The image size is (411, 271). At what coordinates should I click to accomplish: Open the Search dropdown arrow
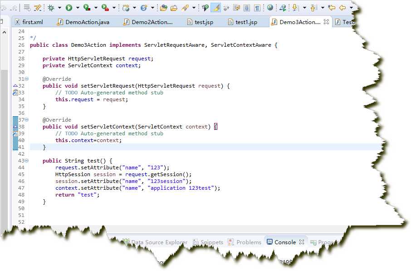pos(194,8)
